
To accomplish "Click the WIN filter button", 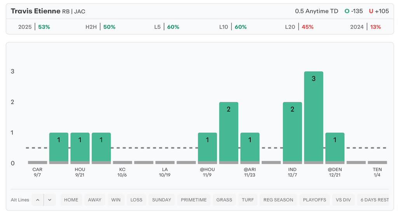I will click(x=116, y=200).
